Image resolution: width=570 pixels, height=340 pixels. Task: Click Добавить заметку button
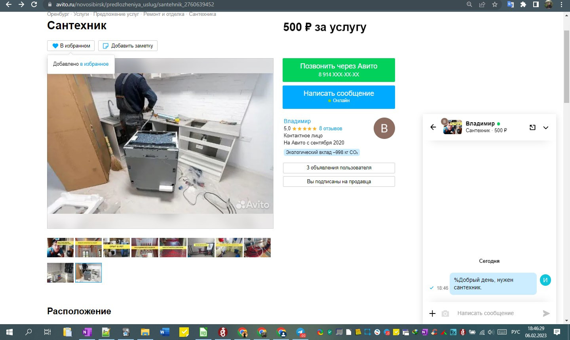(128, 46)
